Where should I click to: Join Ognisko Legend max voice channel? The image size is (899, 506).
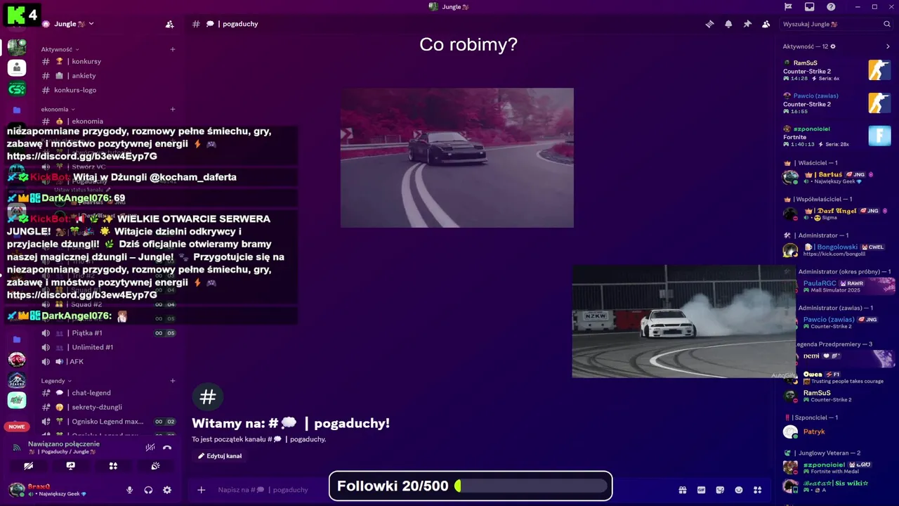coord(108,422)
